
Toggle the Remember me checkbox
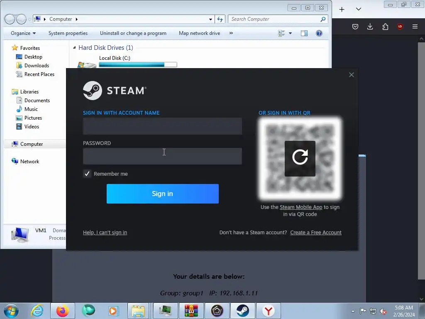click(x=87, y=174)
